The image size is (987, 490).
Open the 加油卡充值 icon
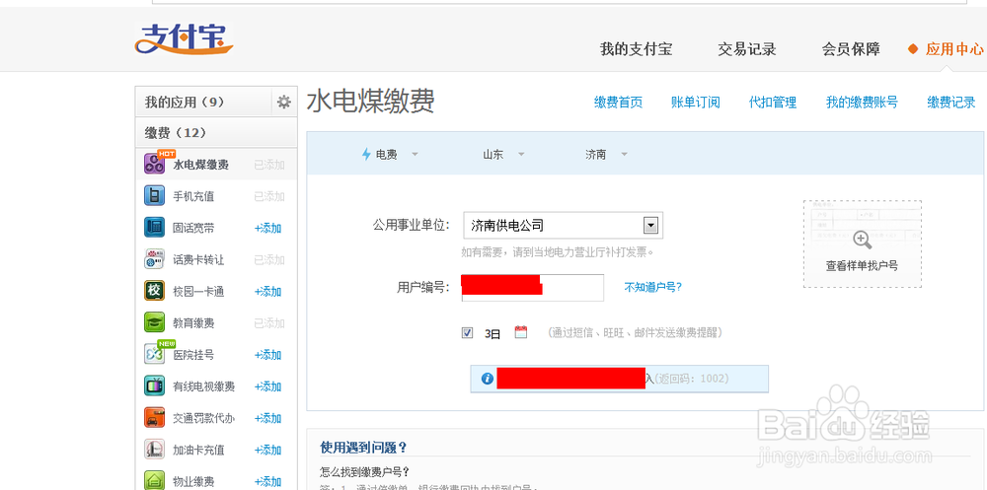[154, 450]
